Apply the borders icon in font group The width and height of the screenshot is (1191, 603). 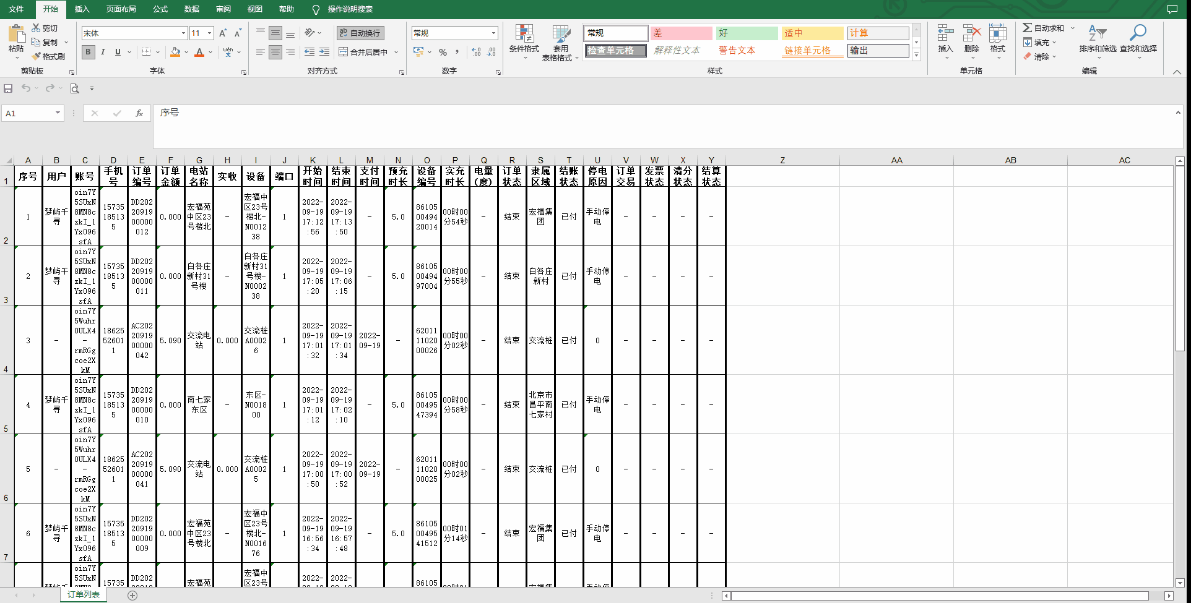146,52
